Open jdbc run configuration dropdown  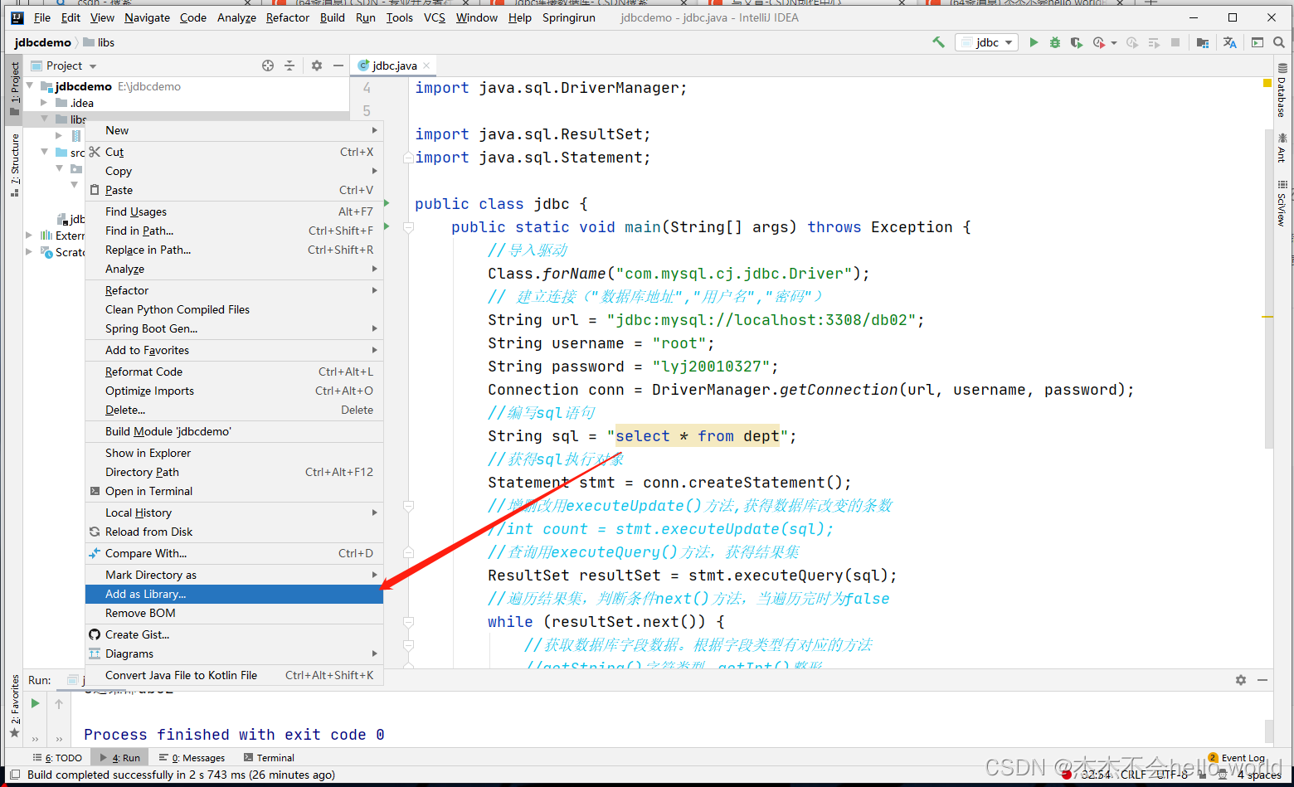pos(986,42)
